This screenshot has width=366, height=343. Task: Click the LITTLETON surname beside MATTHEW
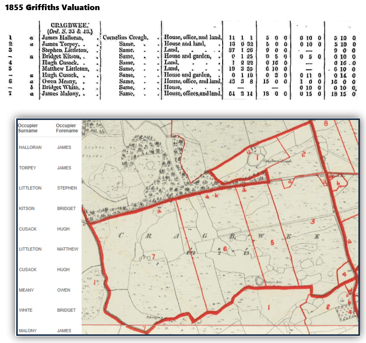(x=30, y=249)
